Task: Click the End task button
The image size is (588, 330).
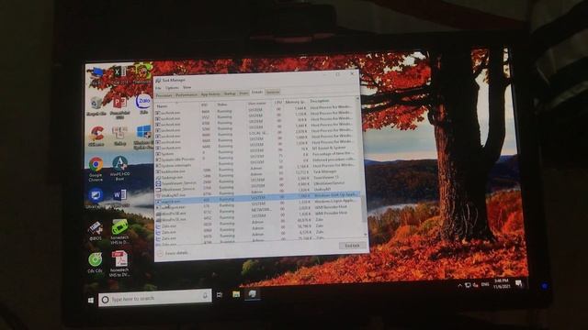Action: pos(352,246)
